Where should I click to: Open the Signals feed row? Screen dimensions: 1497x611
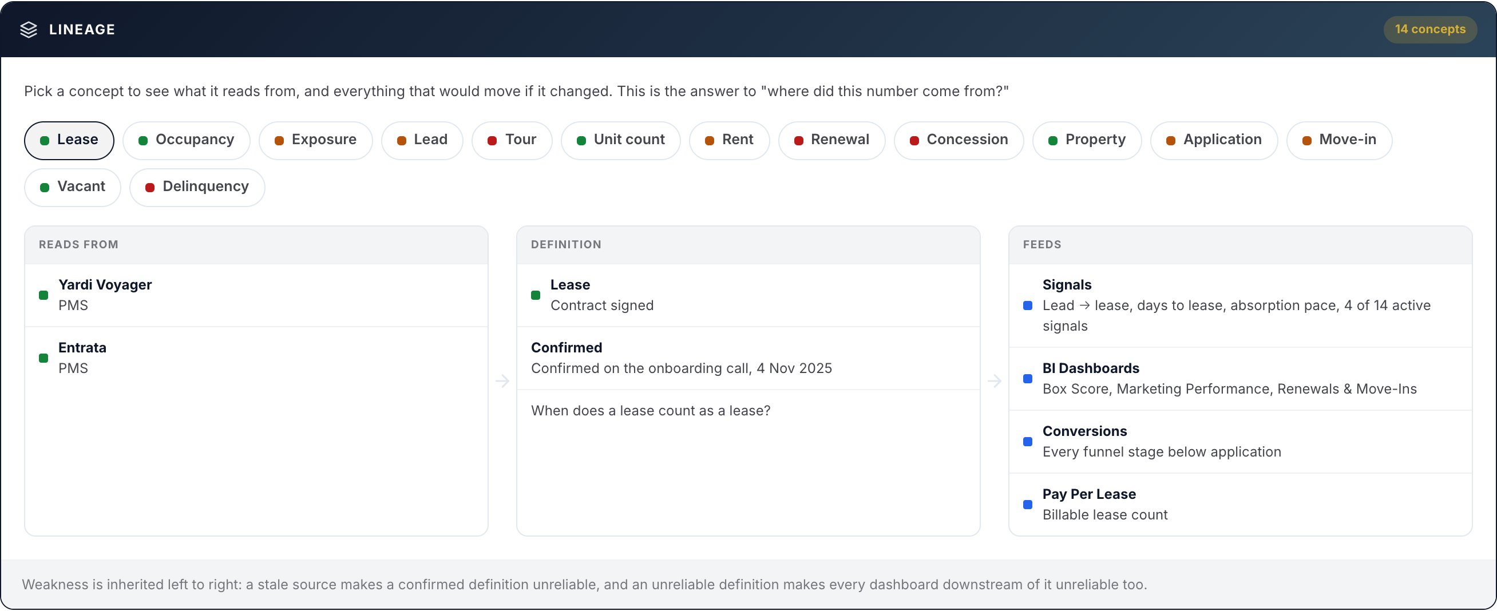[1241, 305]
